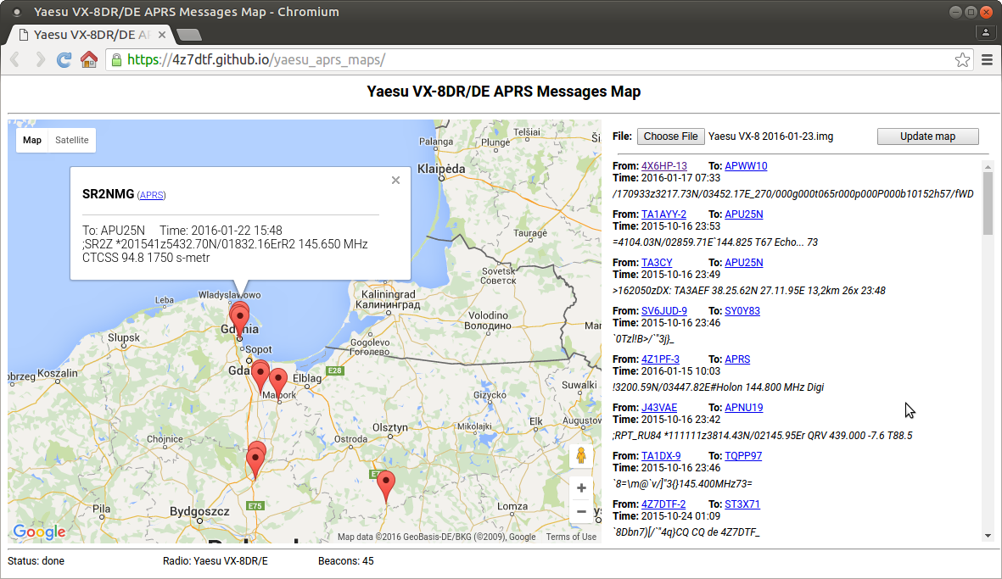
Task: Click the file name 'Yaesu VX-8 2016-01-23.img'
Action: pos(770,136)
